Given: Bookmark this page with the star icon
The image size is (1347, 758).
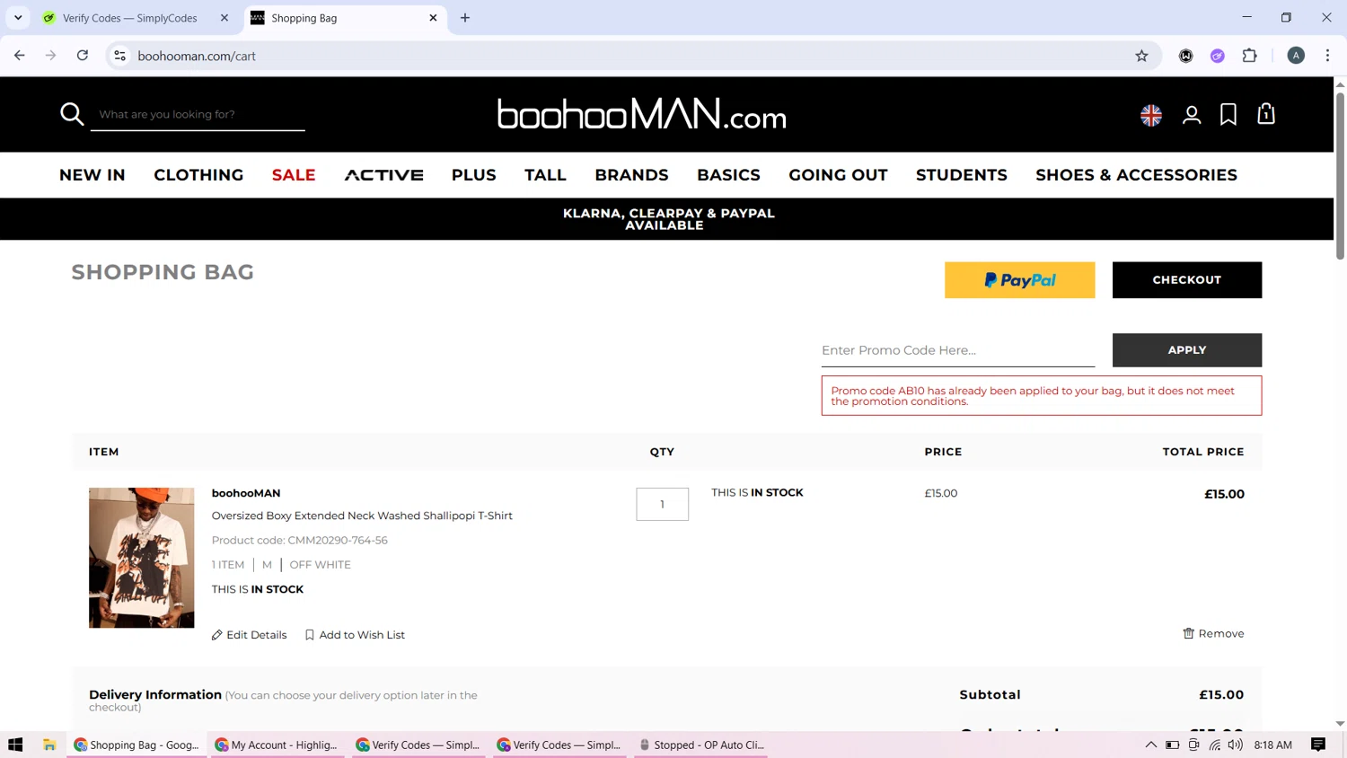Looking at the screenshot, I should [1141, 56].
